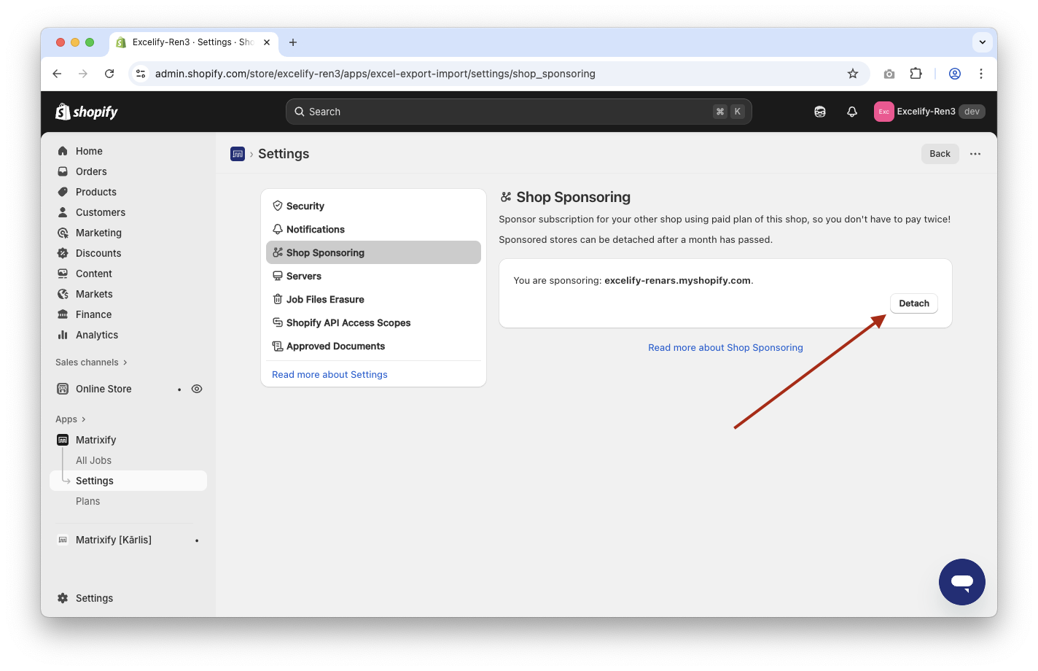This screenshot has height=671, width=1038.
Task: Open the chat support bubble
Action: [961, 582]
